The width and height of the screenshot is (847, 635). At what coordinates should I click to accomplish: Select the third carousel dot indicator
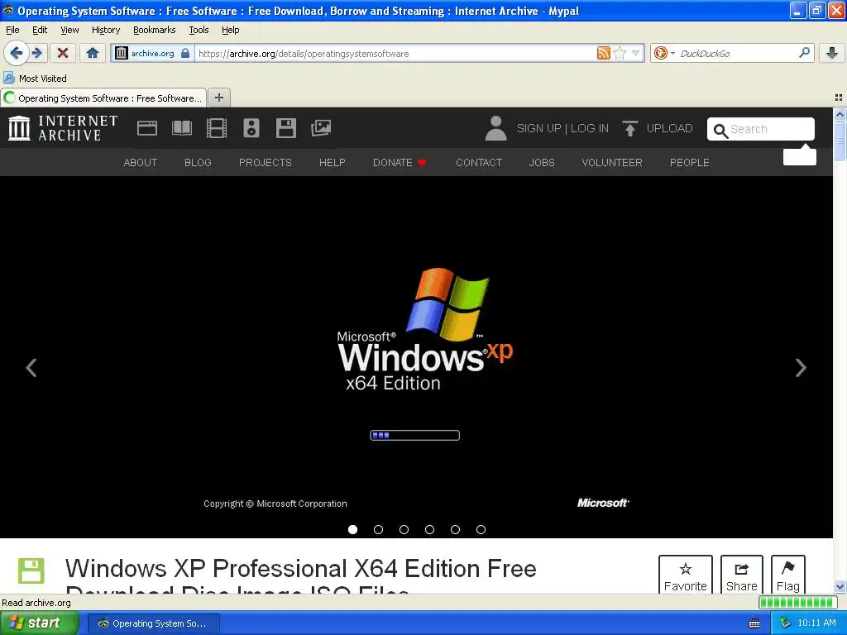pos(404,529)
